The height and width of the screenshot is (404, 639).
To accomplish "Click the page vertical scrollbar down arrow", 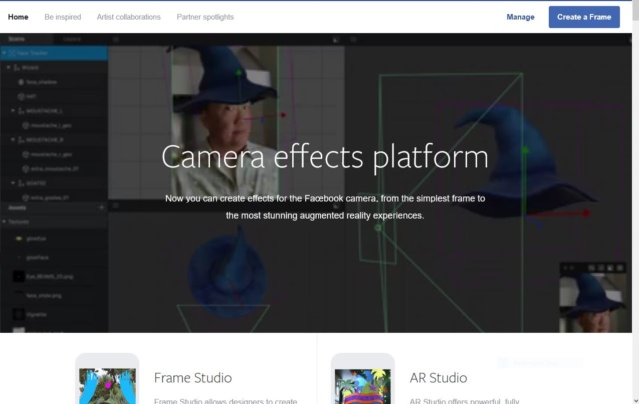I will (x=635, y=400).
